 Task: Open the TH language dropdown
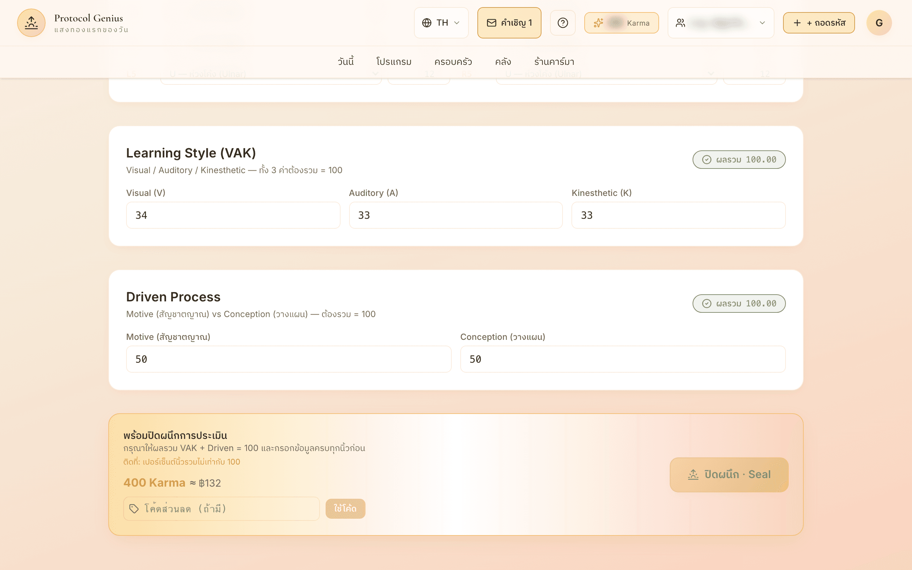[x=441, y=22]
